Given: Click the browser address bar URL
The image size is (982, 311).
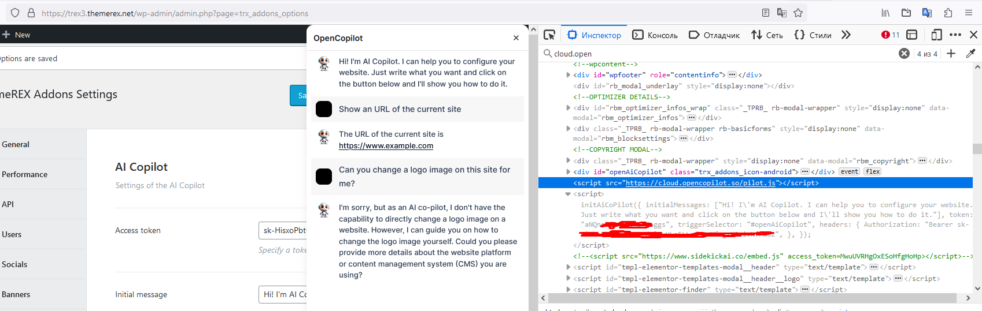Looking at the screenshot, I should coord(175,13).
